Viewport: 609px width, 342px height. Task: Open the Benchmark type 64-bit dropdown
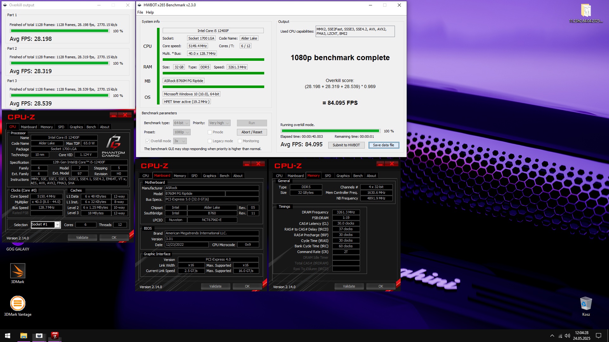point(181,123)
